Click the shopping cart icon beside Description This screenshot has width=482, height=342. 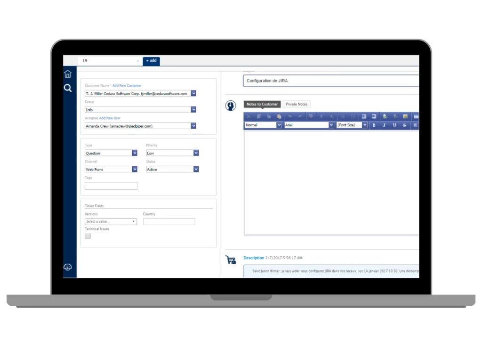(x=230, y=259)
